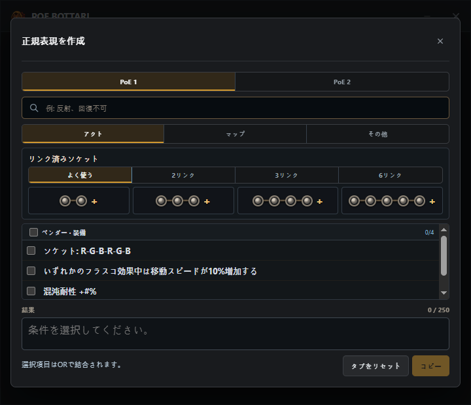471x405 pixels.
Task: Click the list scrollbar down arrow
Action: 444,293
